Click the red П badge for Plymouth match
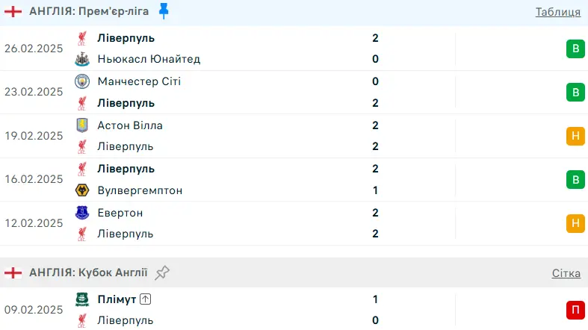Image resolution: width=588 pixels, height=330 pixels. (x=575, y=310)
